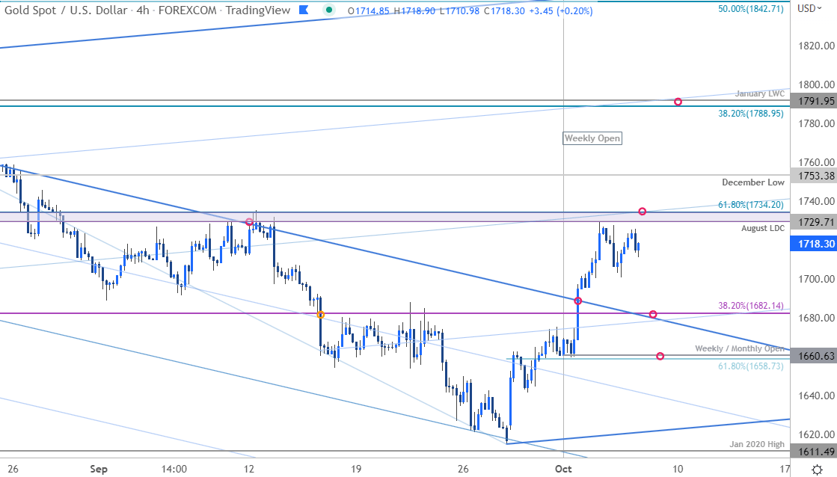Image resolution: width=837 pixels, height=477 pixels.
Task: Click the open value O1714.85
Action: pos(368,10)
